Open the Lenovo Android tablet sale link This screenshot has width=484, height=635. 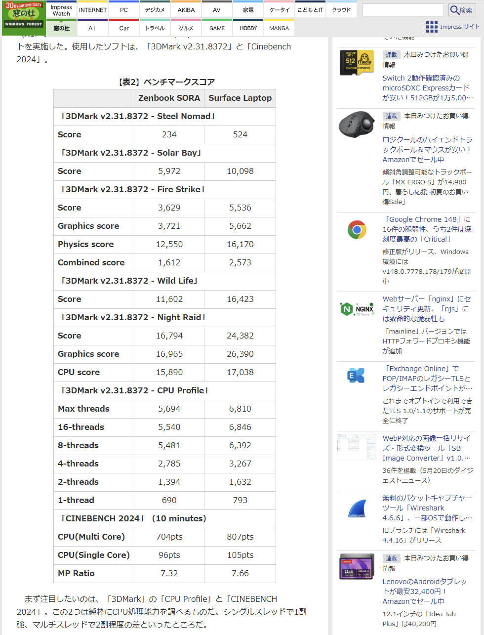(425, 592)
